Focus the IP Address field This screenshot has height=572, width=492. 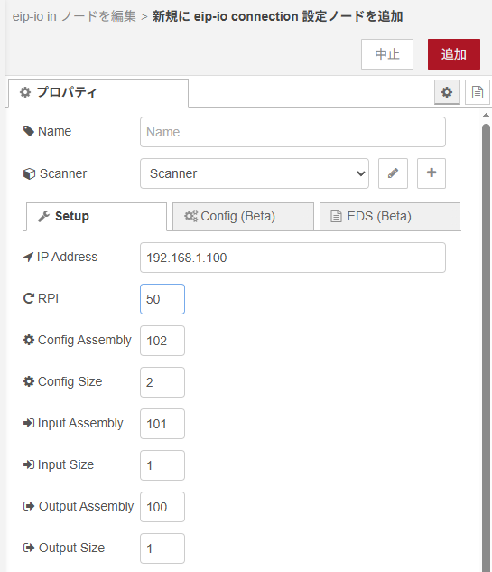[x=292, y=258]
